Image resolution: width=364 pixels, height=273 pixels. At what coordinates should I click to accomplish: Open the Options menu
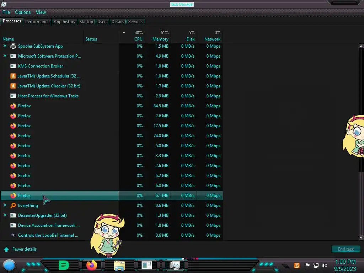tap(23, 12)
